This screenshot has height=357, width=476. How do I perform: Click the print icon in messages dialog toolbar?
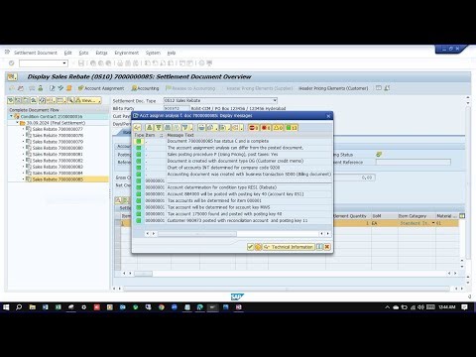pos(201,127)
